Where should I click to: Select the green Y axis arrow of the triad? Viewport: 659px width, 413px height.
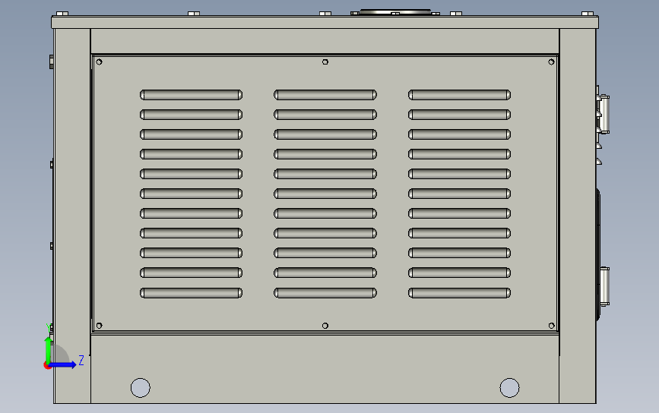pos(48,350)
